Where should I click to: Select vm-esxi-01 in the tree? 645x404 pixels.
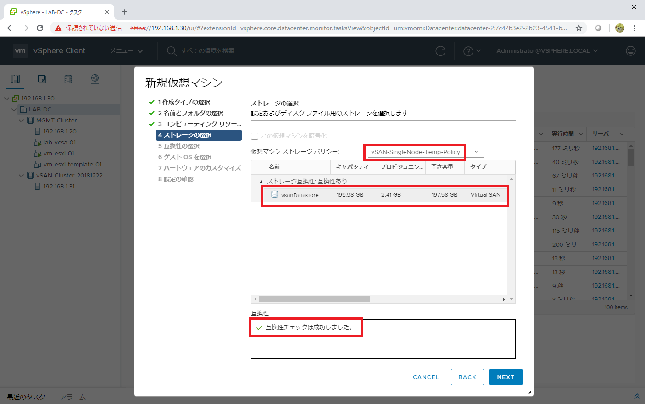pyautogui.click(x=59, y=153)
